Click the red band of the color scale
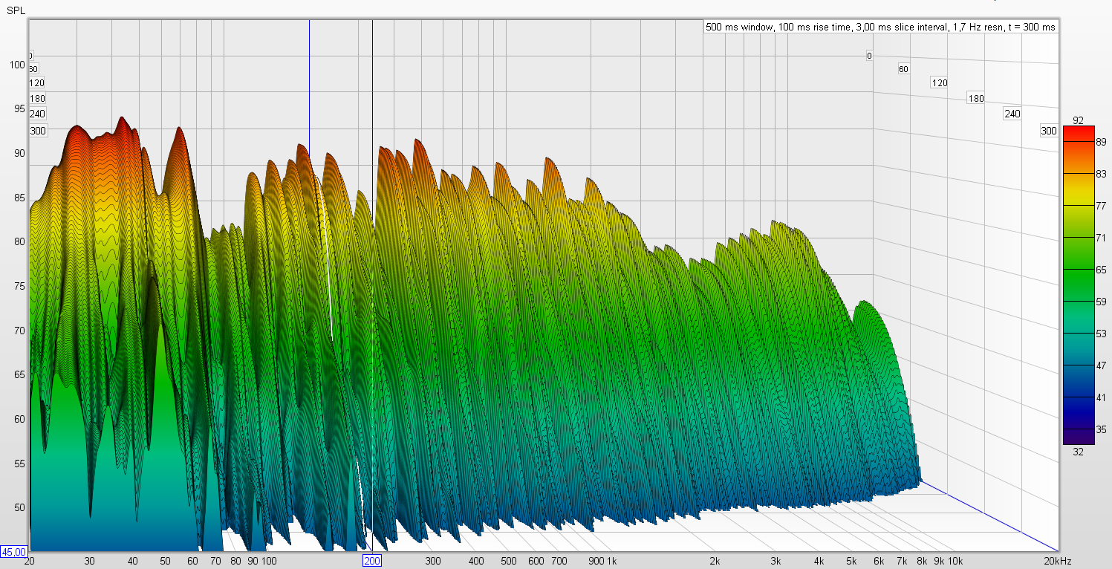Viewport: 1112px width, 569px height. point(1078,134)
